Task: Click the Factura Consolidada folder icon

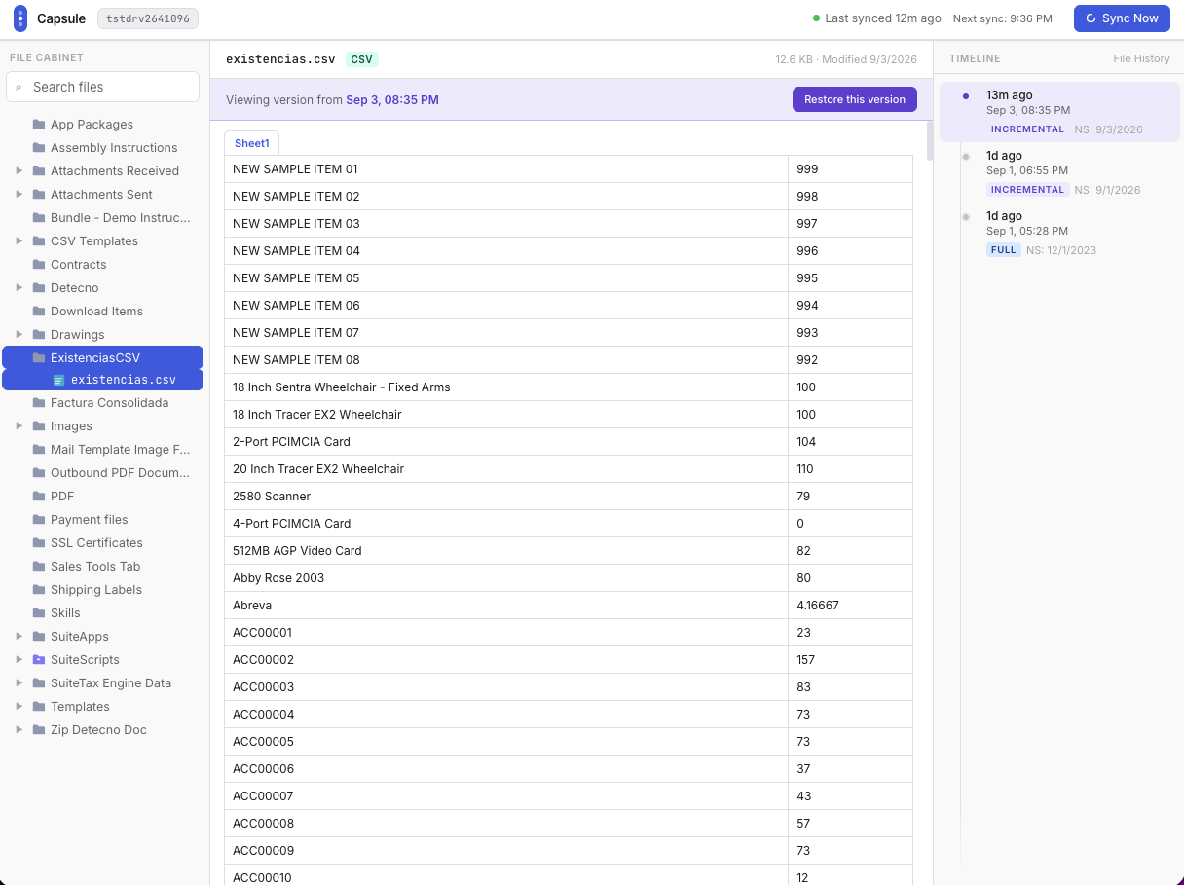Action: click(39, 403)
